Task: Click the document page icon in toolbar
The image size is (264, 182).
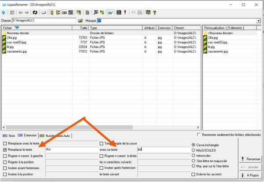Action: (87, 12)
